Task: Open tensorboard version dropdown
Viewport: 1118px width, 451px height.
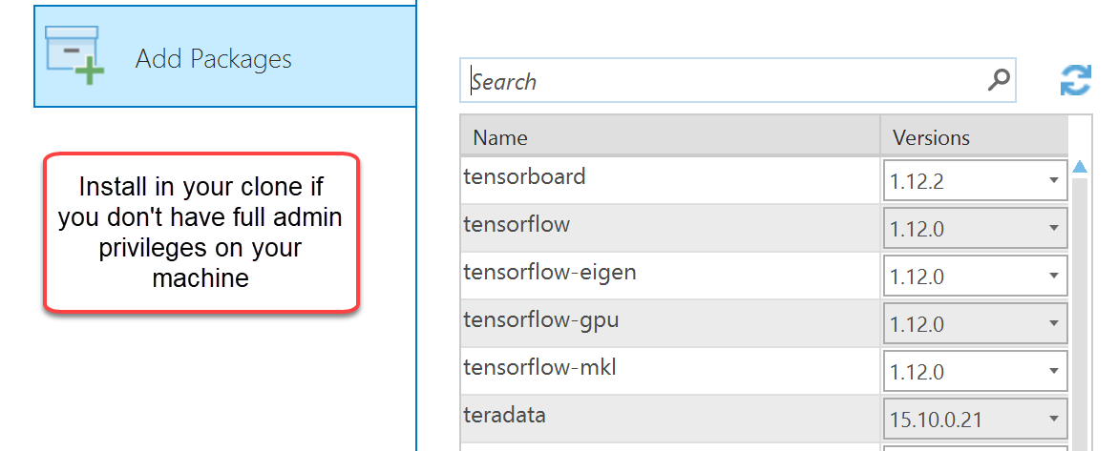Action: click(x=1053, y=180)
